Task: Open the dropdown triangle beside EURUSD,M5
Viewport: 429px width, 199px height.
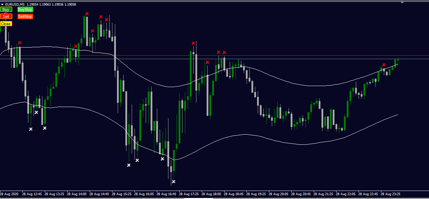Action: [x=2, y=4]
